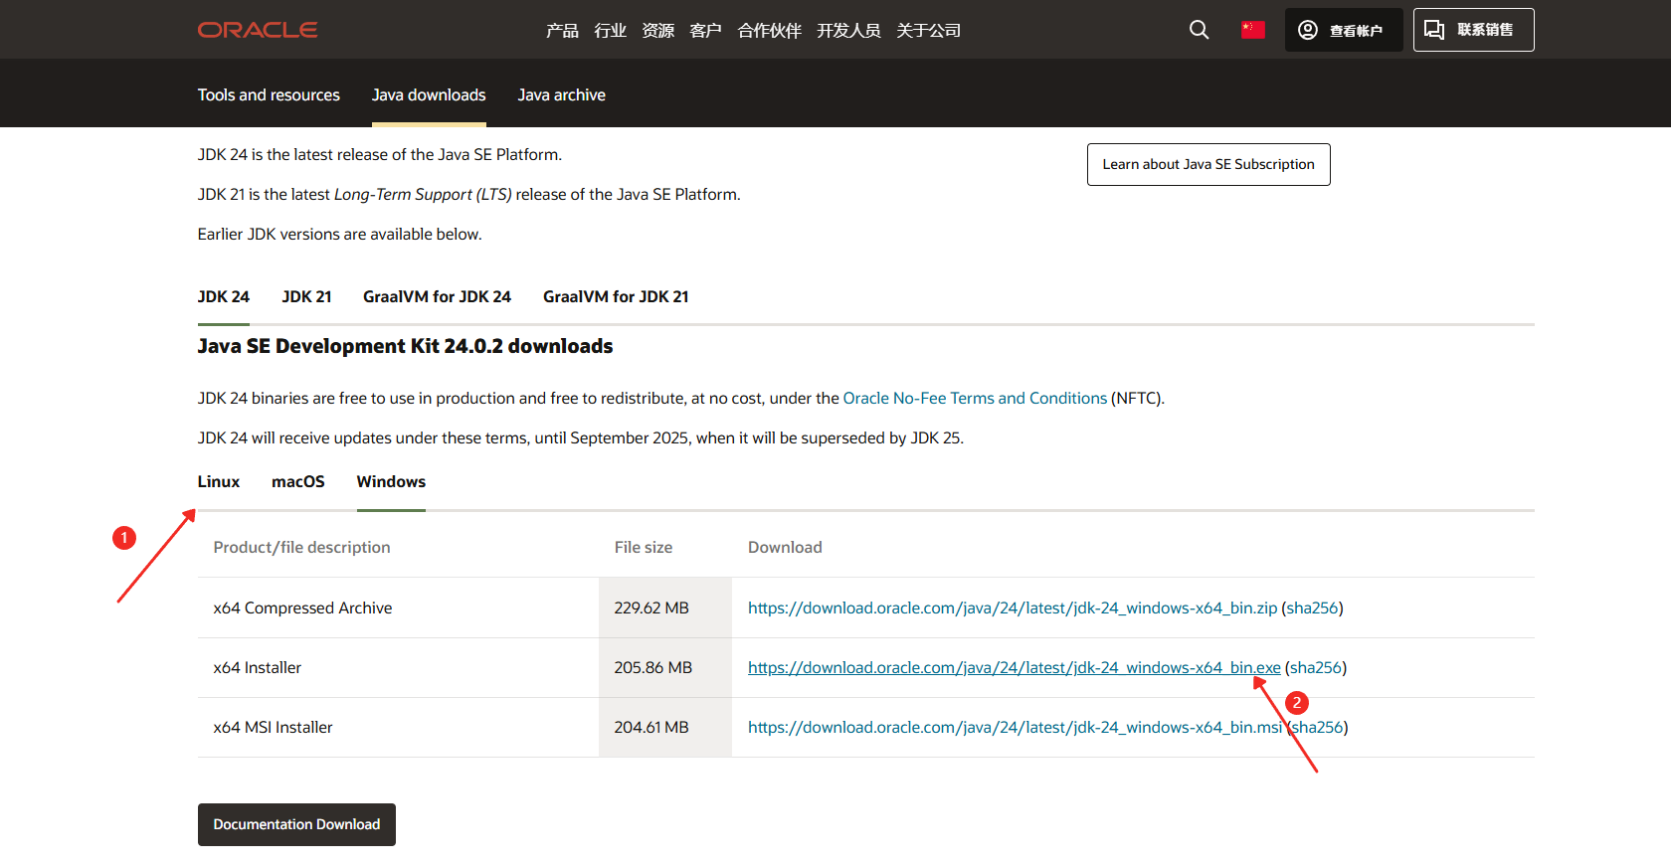
Task: Open the search magnifier icon
Action: tap(1199, 30)
